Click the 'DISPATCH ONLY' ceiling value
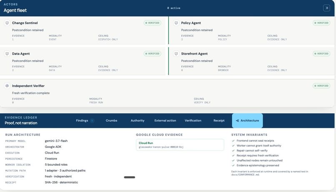Image resolution: width=336 pixels, height=192 pixels. coord(108,40)
